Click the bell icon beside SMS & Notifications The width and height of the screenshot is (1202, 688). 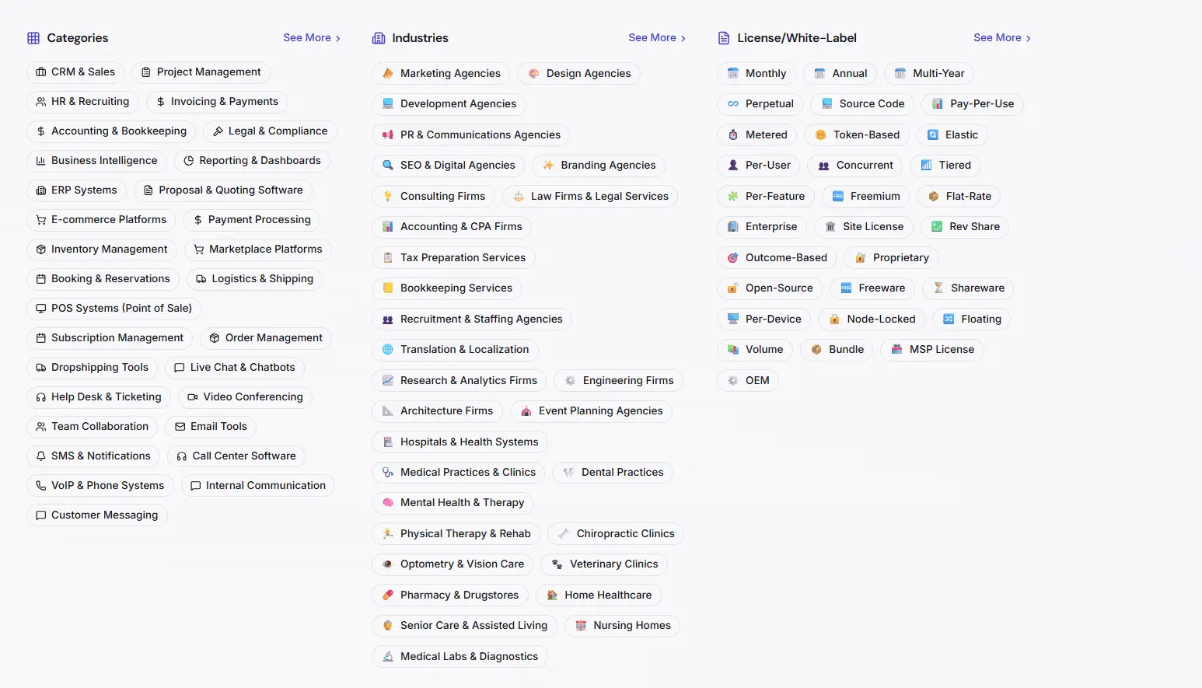click(x=41, y=456)
